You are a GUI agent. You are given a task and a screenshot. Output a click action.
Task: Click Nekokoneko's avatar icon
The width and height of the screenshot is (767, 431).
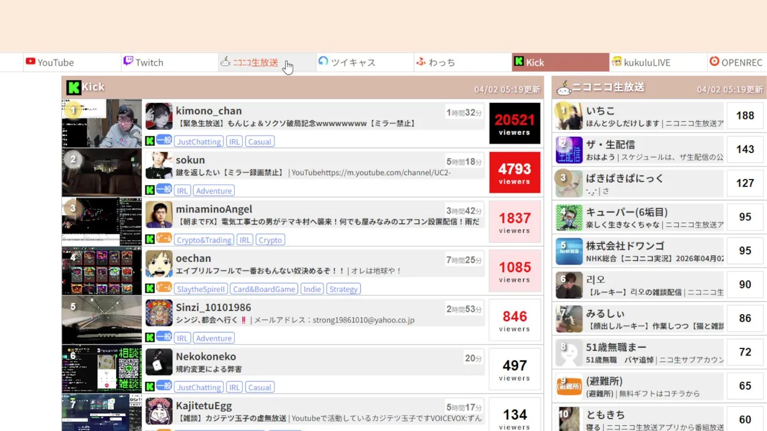(159, 362)
